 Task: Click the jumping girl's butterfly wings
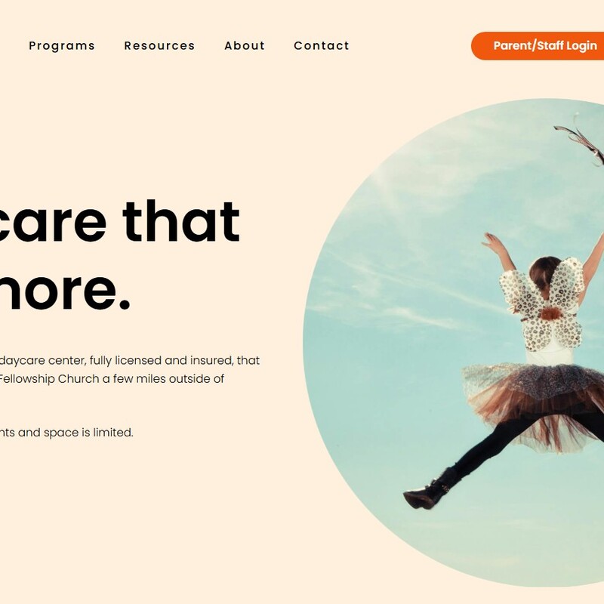coord(543,304)
